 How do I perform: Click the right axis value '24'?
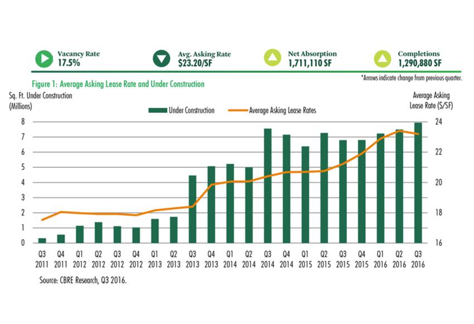coord(439,122)
